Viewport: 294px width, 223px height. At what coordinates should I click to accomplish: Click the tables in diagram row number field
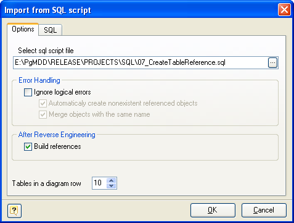coord(99,183)
